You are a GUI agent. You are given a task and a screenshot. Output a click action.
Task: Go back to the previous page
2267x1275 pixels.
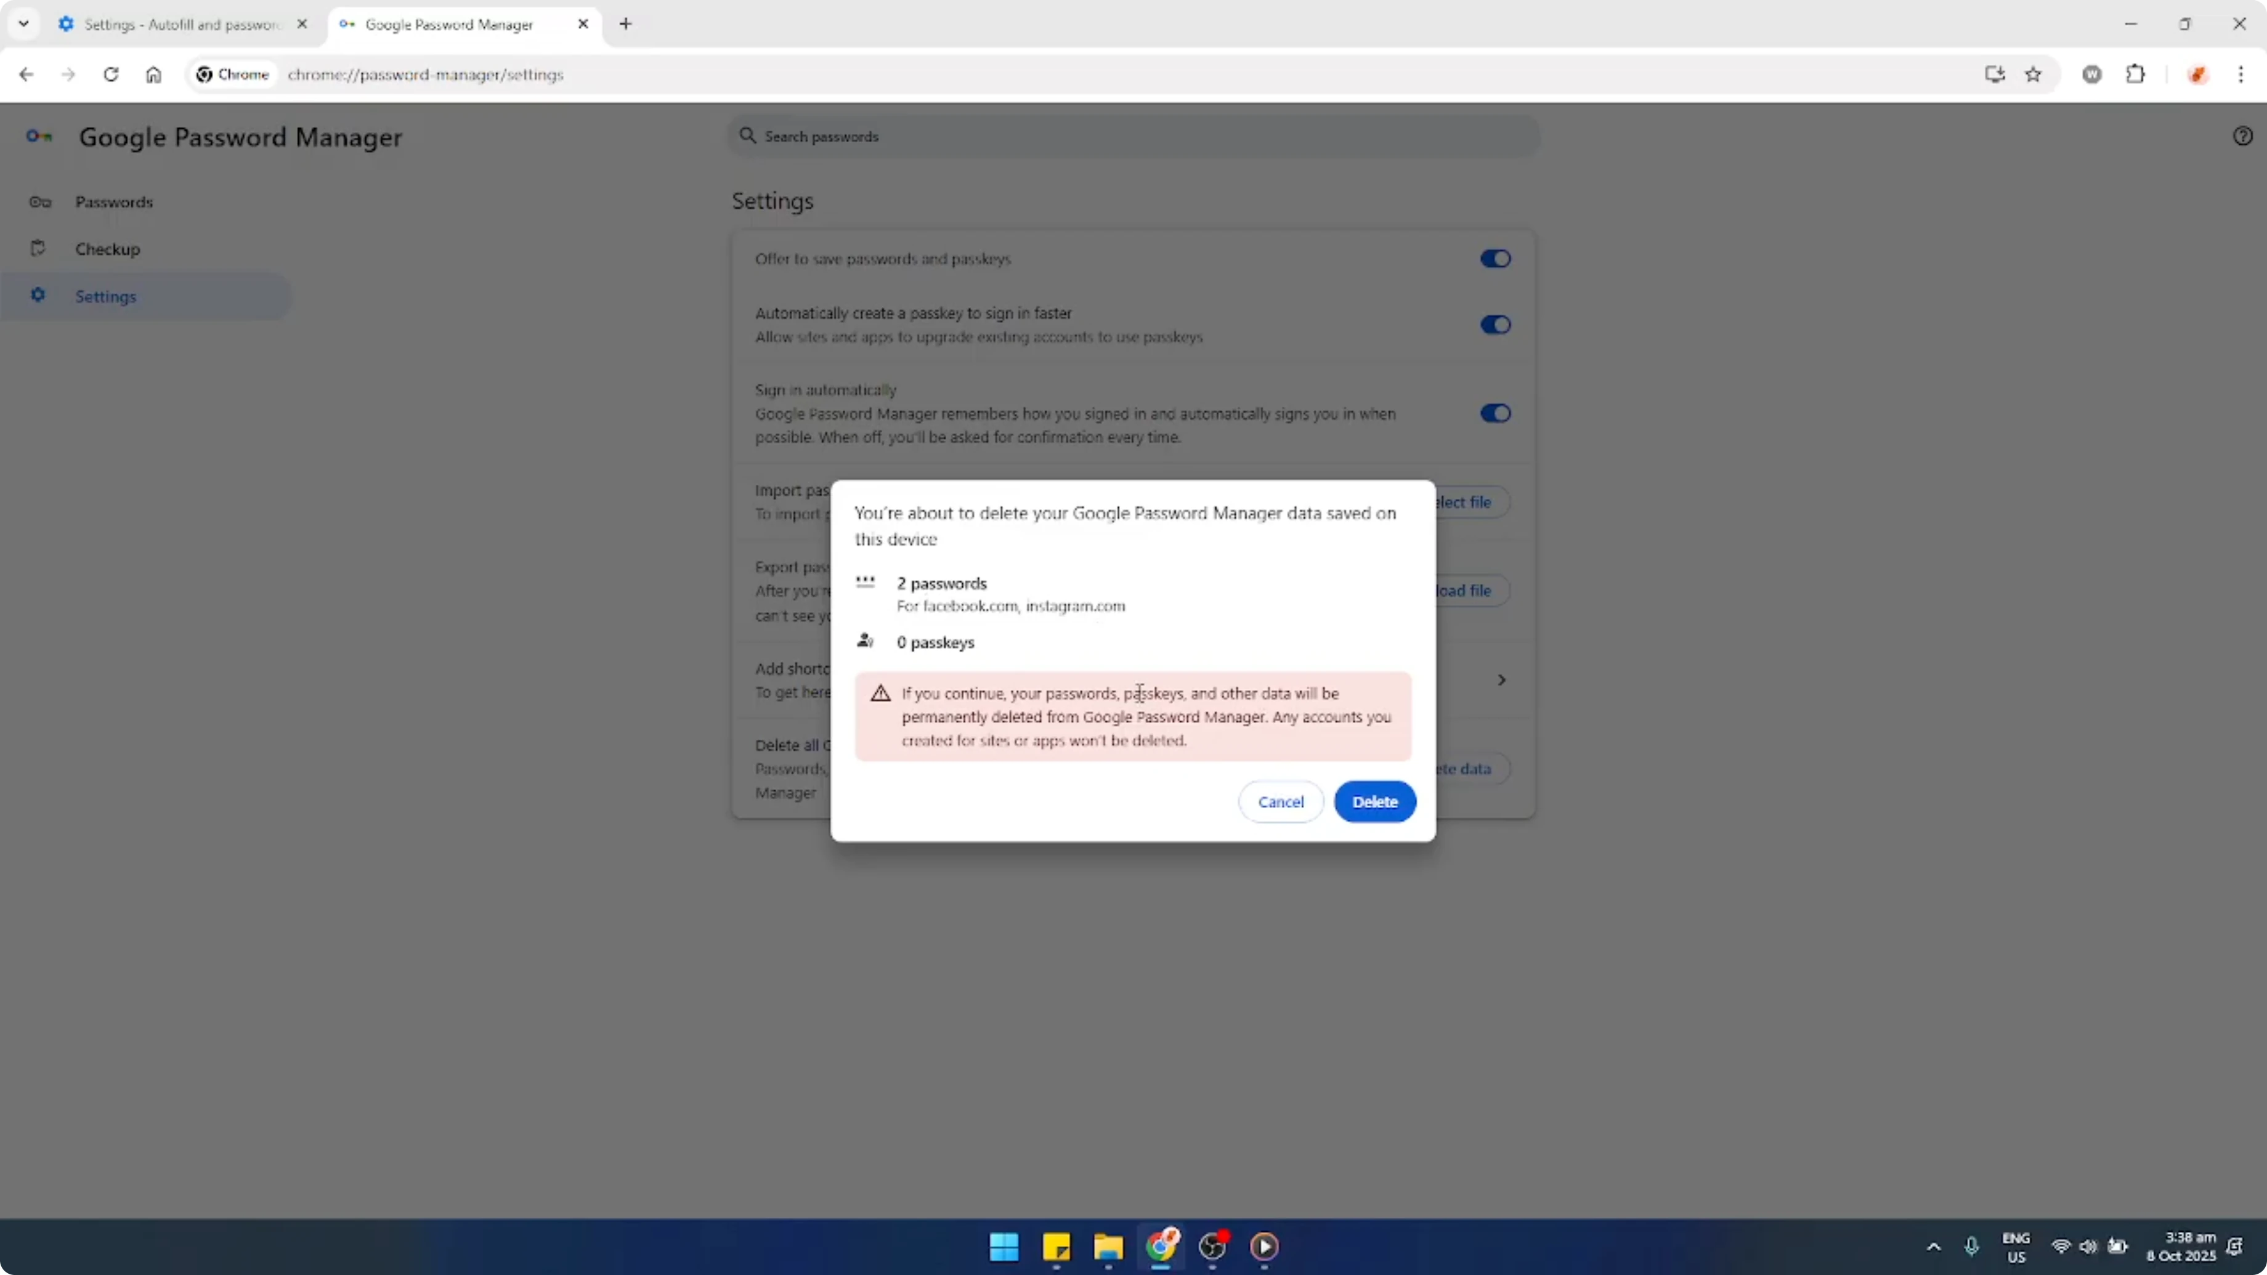(x=25, y=75)
